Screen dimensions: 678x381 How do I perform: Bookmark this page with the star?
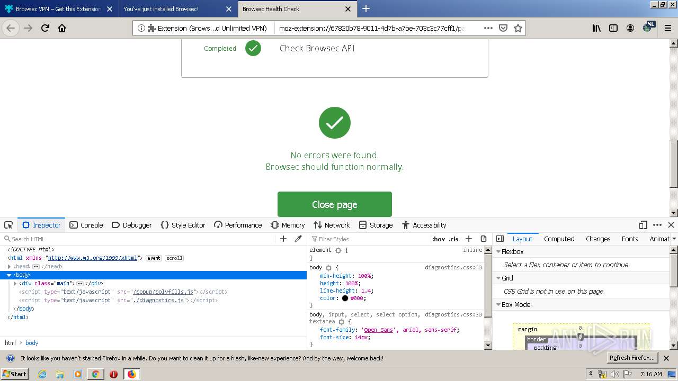point(518,28)
